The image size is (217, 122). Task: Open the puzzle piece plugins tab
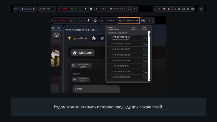click(94, 38)
